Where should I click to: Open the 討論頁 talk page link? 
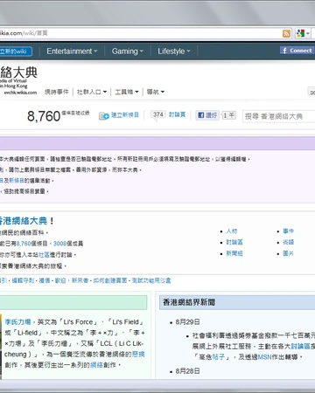(x=178, y=114)
